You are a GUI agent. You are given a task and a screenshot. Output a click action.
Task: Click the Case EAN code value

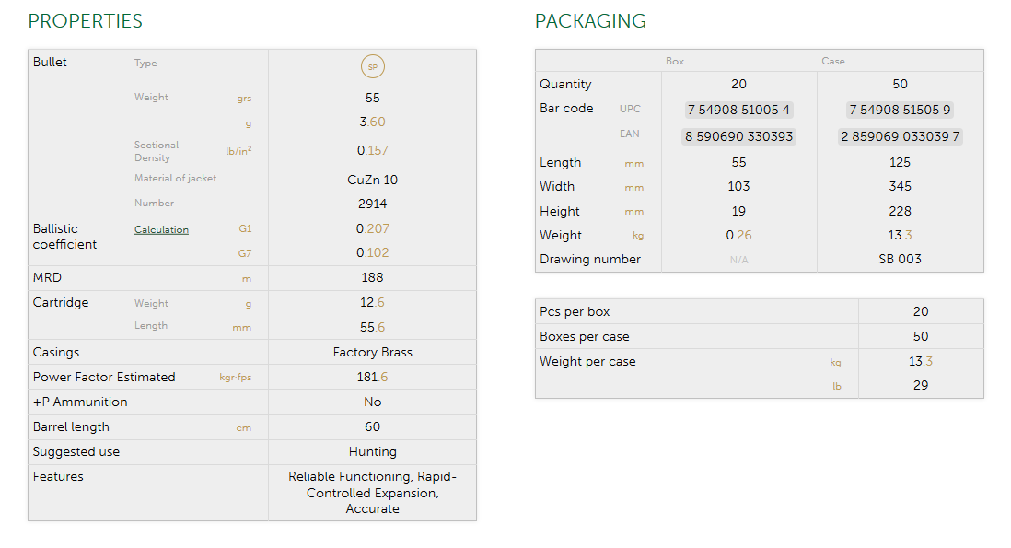pos(900,136)
